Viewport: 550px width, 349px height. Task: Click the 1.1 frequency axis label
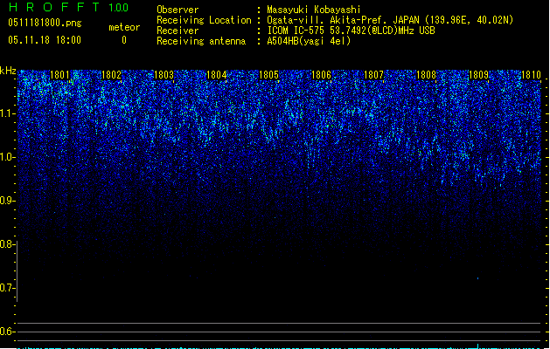(x=7, y=113)
